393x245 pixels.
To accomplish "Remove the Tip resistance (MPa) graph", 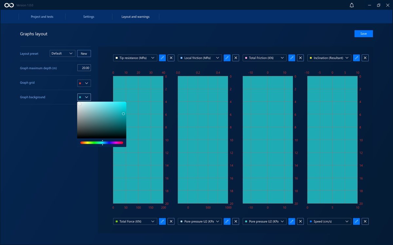I will [x=171, y=58].
